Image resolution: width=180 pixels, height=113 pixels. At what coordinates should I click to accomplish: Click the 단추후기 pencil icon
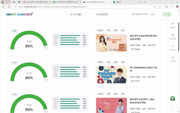pos(172,48)
